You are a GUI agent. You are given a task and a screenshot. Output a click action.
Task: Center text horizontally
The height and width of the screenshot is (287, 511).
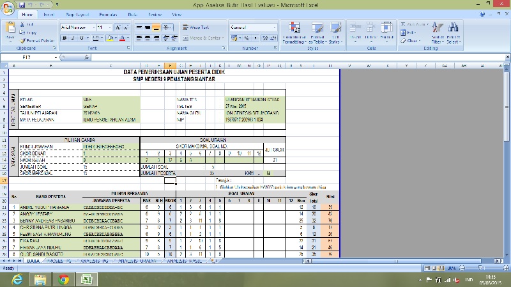(148, 38)
